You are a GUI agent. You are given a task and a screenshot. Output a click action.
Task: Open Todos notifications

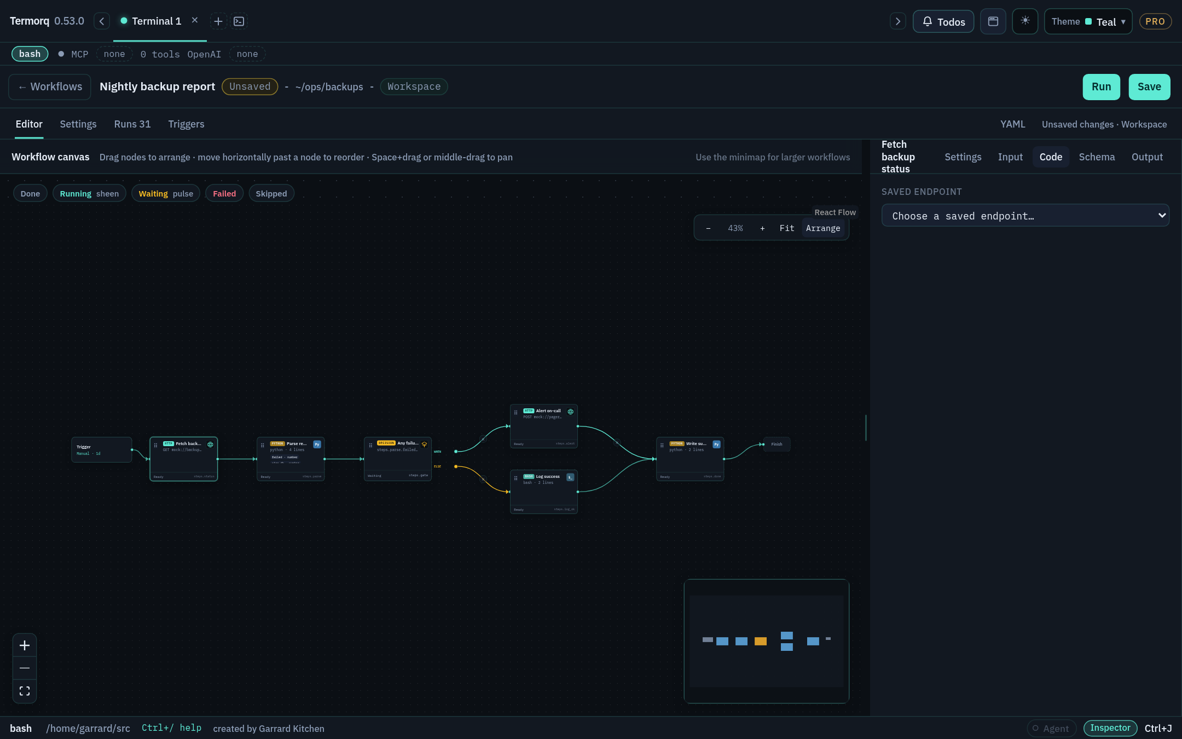(x=943, y=21)
